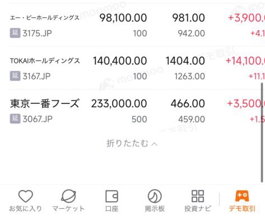
Task: Select the 3175.JP ticker code
Action: click(37, 34)
